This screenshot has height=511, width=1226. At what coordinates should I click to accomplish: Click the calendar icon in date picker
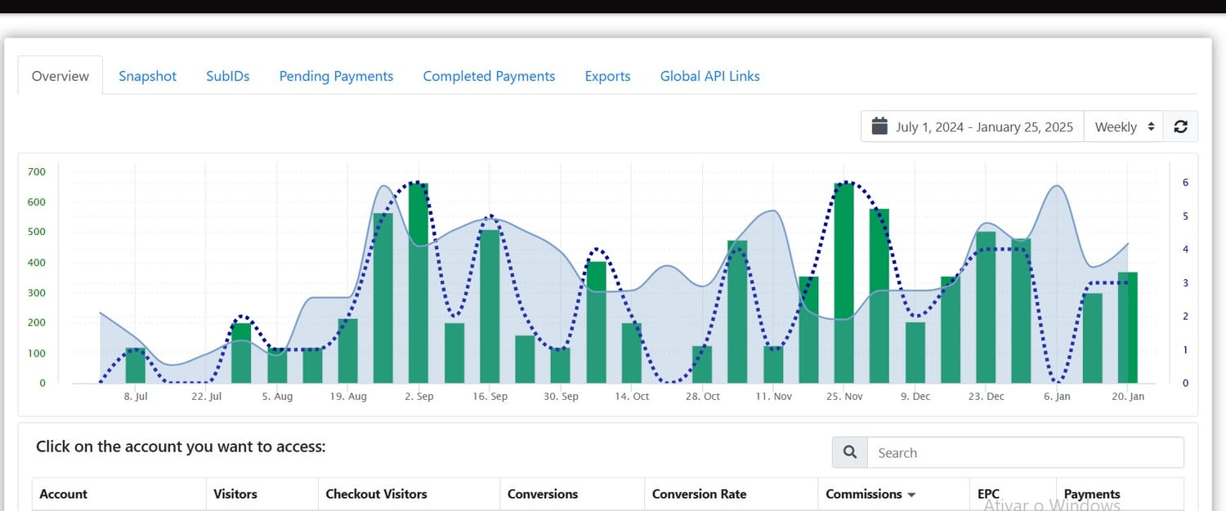(x=879, y=127)
